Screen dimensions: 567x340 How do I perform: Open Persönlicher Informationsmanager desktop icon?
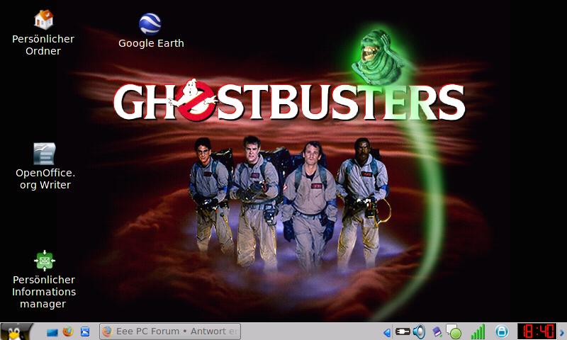tap(44, 261)
